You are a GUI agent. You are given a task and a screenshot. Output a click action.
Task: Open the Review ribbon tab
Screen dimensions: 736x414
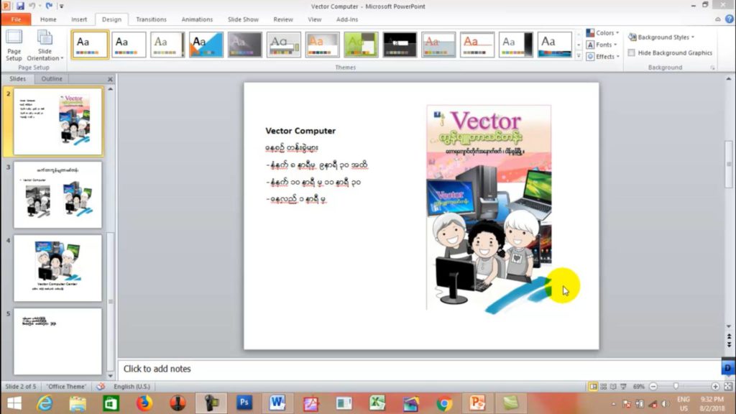283,19
